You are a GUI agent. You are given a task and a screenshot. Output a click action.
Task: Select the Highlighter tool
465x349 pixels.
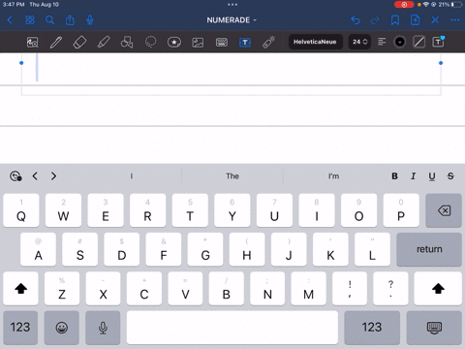coord(104,42)
